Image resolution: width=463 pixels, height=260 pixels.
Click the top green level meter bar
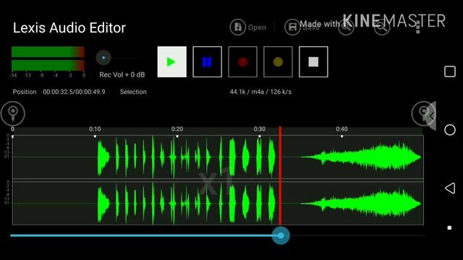(x=48, y=52)
